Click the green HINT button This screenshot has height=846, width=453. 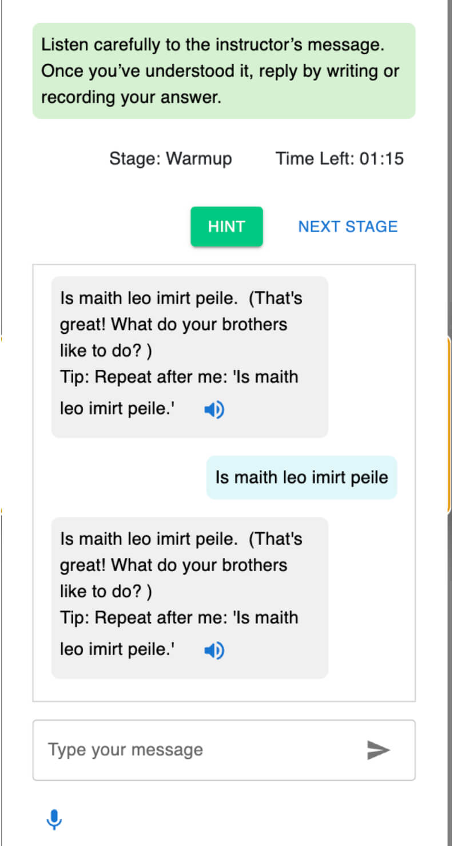coord(227,227)
